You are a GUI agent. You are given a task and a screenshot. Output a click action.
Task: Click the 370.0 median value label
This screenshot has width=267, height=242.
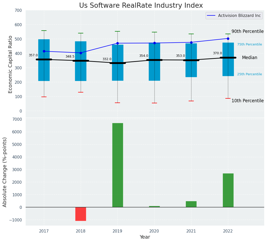pos(217,53)
